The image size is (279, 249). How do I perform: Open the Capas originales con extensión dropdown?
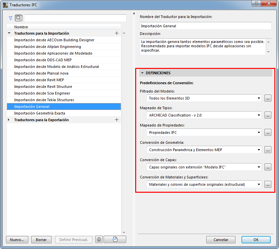tap(204, 167)
